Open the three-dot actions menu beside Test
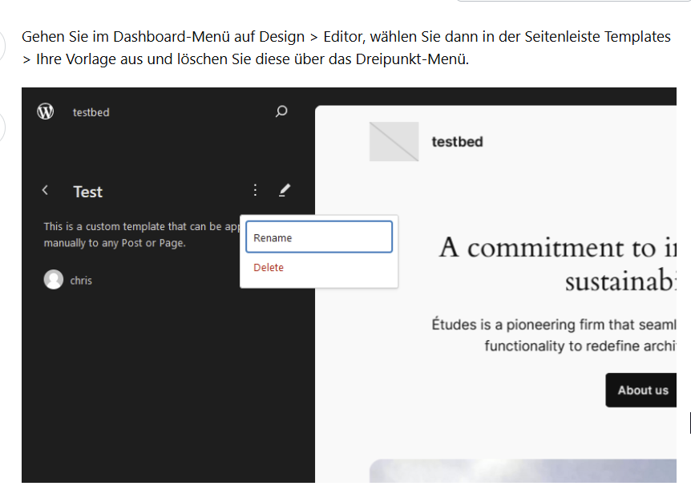The width and height of the screenshot is (691, 490). (255, 191)
